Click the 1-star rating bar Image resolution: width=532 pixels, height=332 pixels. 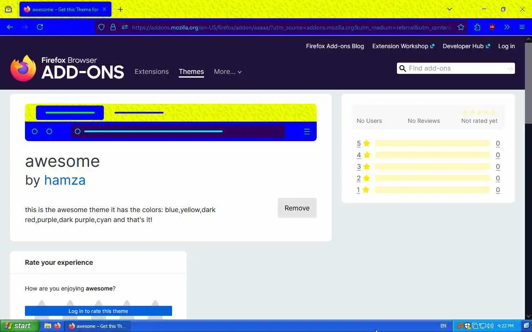tap(432, 190)
